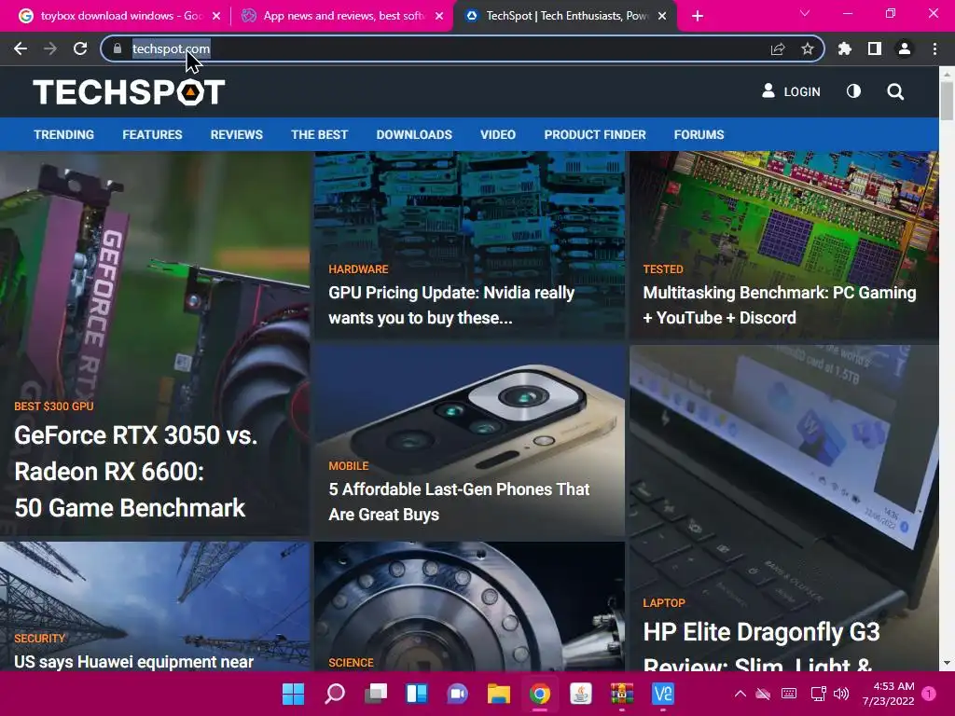This screenshot has height=716, width=955.
Task: Click BEST $300 GPU label
Action: pyautogui.click(x=53, y=406)
